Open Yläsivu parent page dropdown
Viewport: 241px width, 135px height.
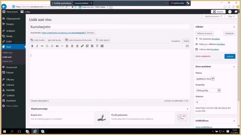coord(205,79)
